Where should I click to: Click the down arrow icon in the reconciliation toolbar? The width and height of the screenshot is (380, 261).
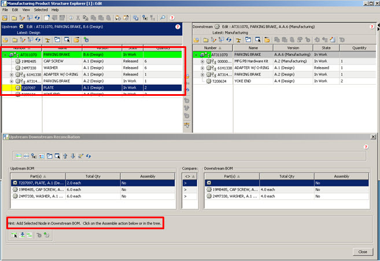pos(73,156)
